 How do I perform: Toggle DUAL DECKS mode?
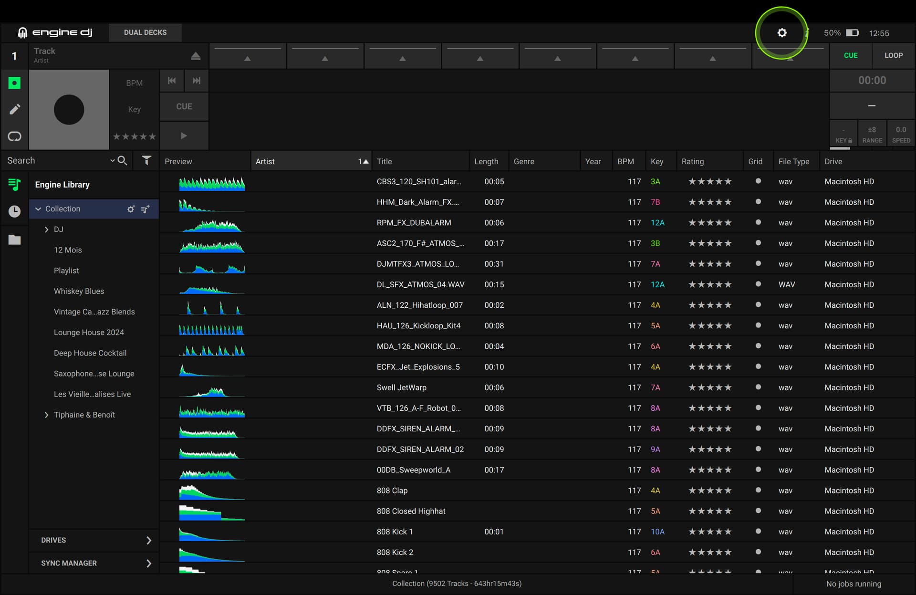pos(145,32)
